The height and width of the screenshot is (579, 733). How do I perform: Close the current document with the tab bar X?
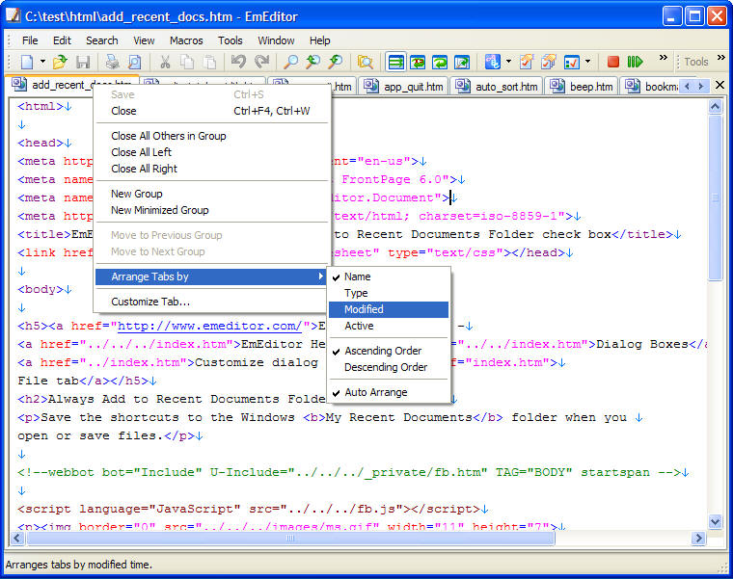click(719, 85)
